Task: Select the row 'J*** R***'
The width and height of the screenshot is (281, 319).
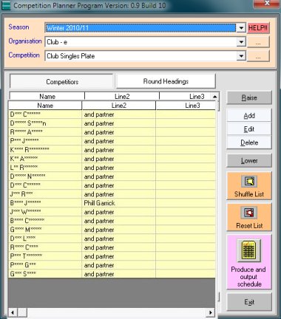Action: [112, 194]
